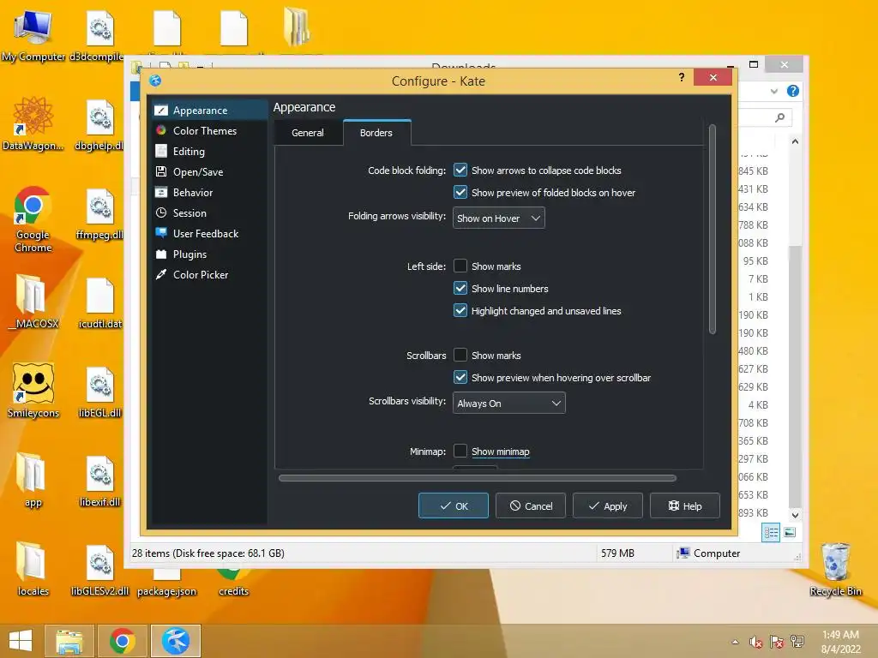This screenshot has width=878, height=658.
Task: Open the User Feedback settings page
Action: 209,234
